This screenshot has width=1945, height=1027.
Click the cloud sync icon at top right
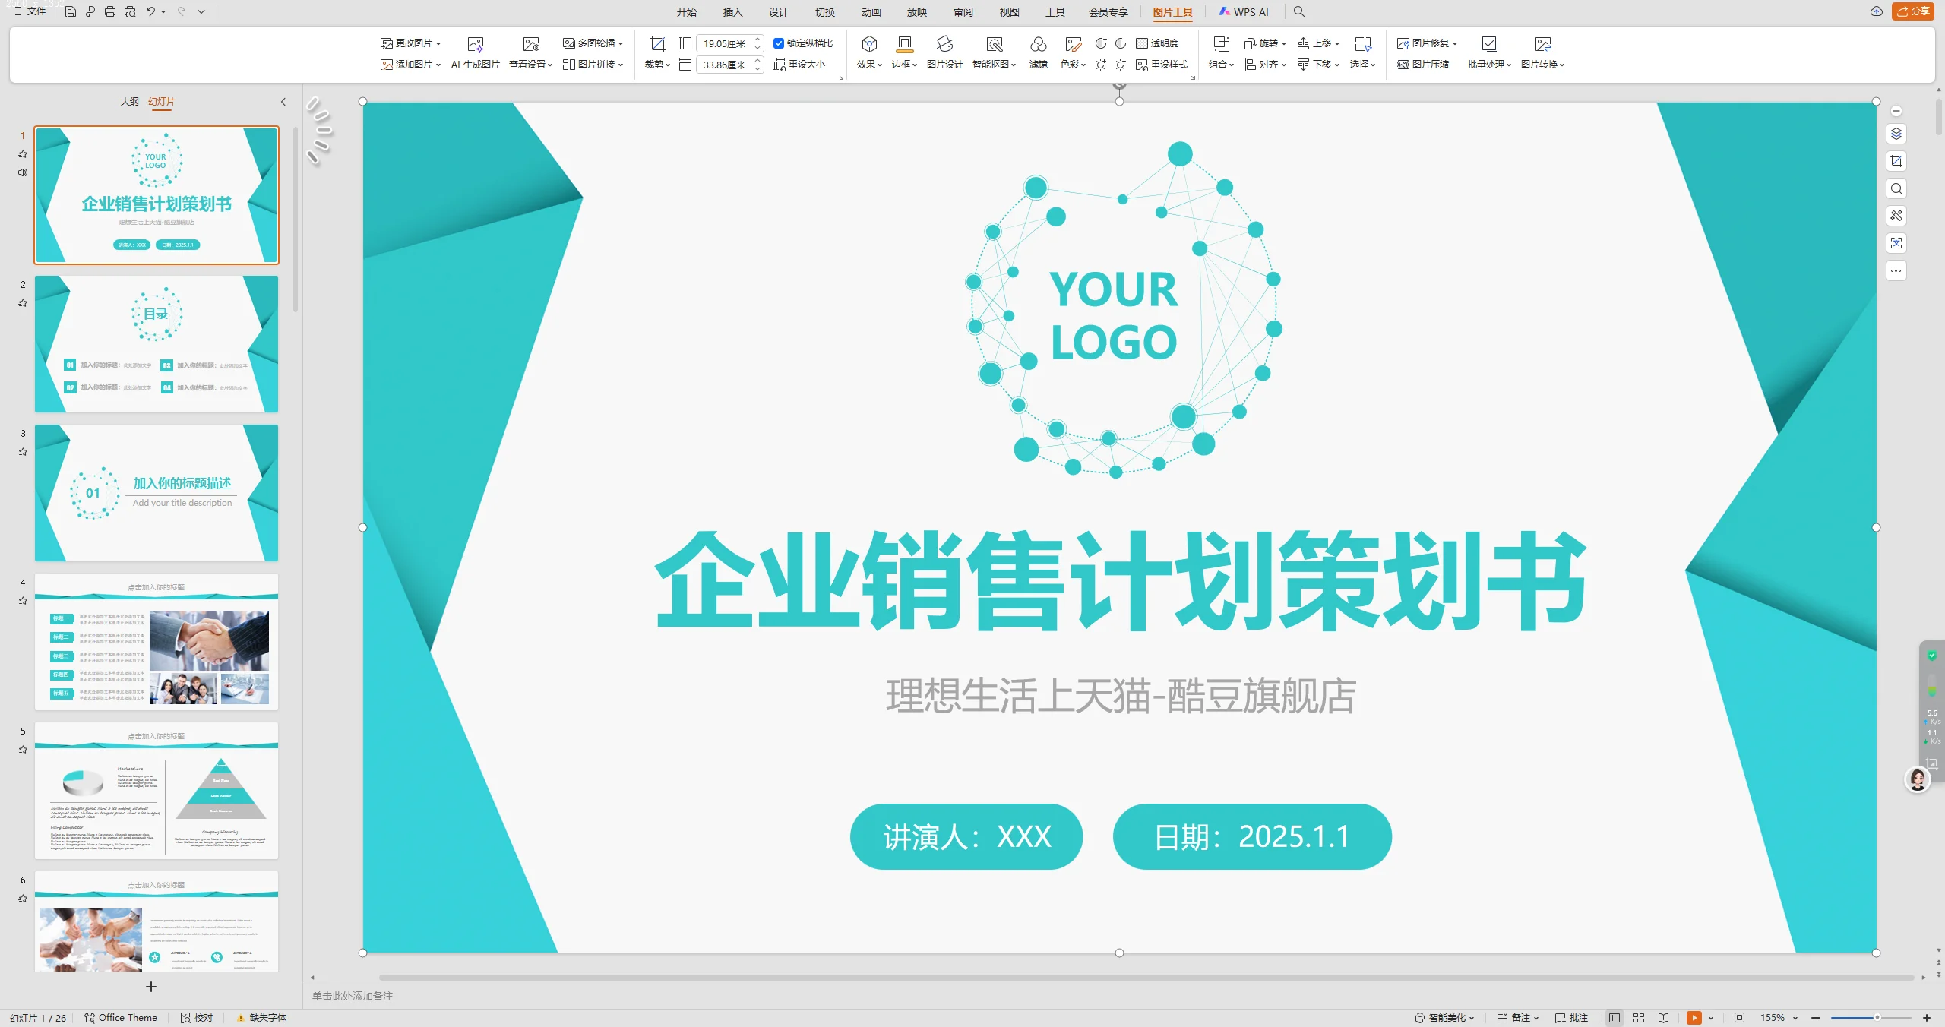click(1876, 11)
